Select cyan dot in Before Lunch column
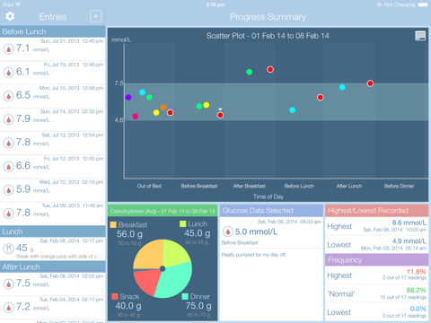The image size is (431, 323). point(293,110)
